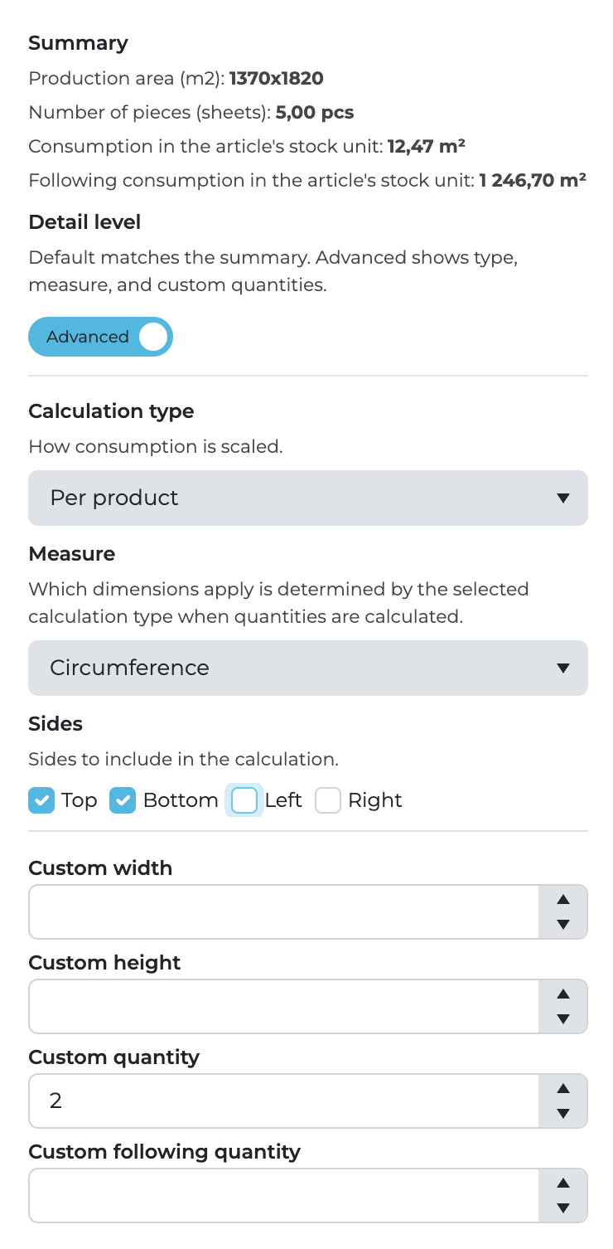The image size is (613, 1249).
Task: Decrease the Custom width value
Action: (563, 924)
